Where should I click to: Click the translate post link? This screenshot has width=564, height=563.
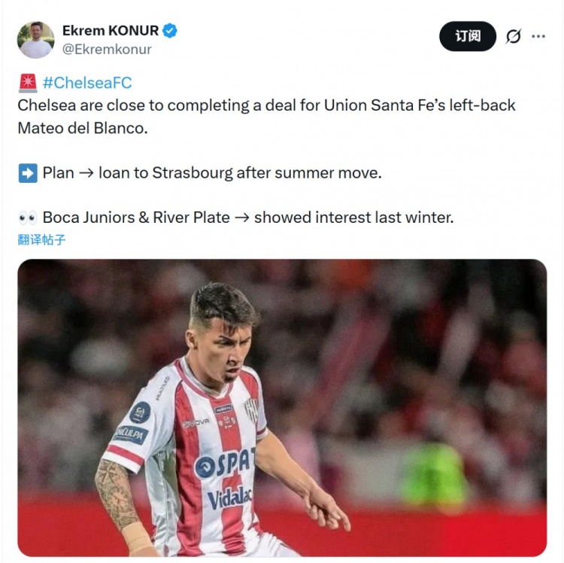(x=41, y=240)
